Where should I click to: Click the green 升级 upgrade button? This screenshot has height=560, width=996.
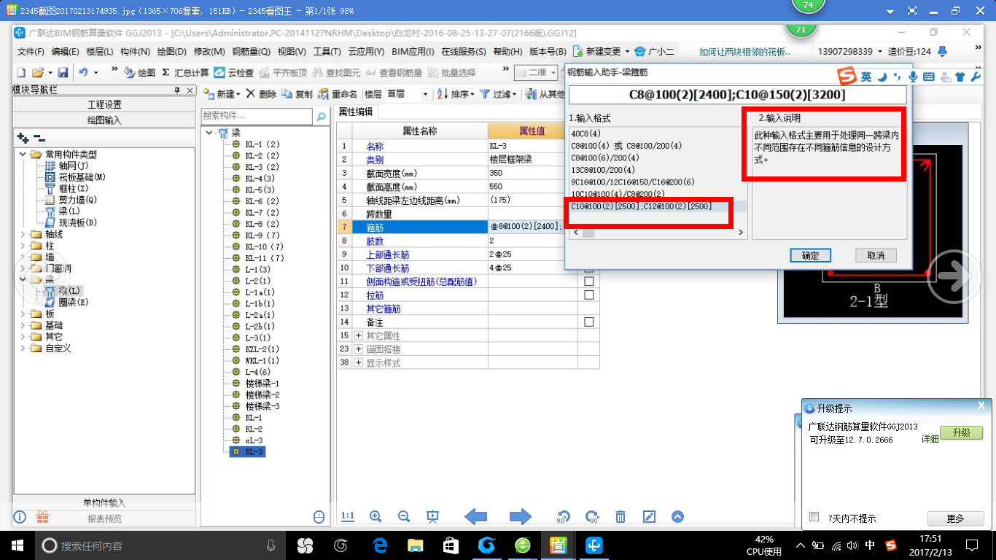(961, 432)
